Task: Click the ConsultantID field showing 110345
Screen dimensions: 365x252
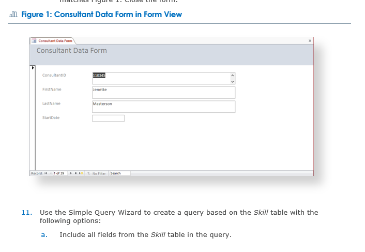Action: [161, 78]
